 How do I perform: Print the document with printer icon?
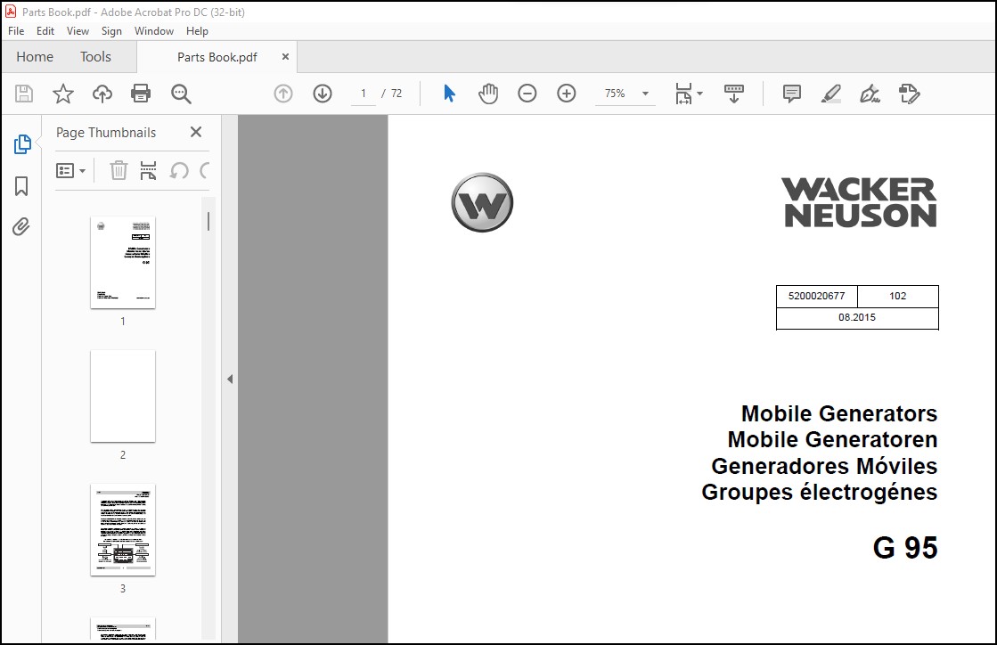(141, 94)
